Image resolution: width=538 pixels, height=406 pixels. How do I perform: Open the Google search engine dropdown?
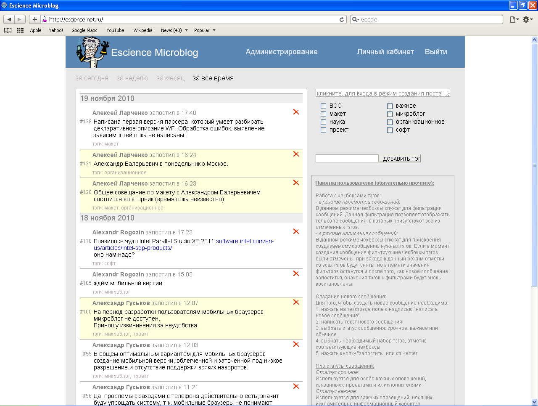click(x=356, y=19)
